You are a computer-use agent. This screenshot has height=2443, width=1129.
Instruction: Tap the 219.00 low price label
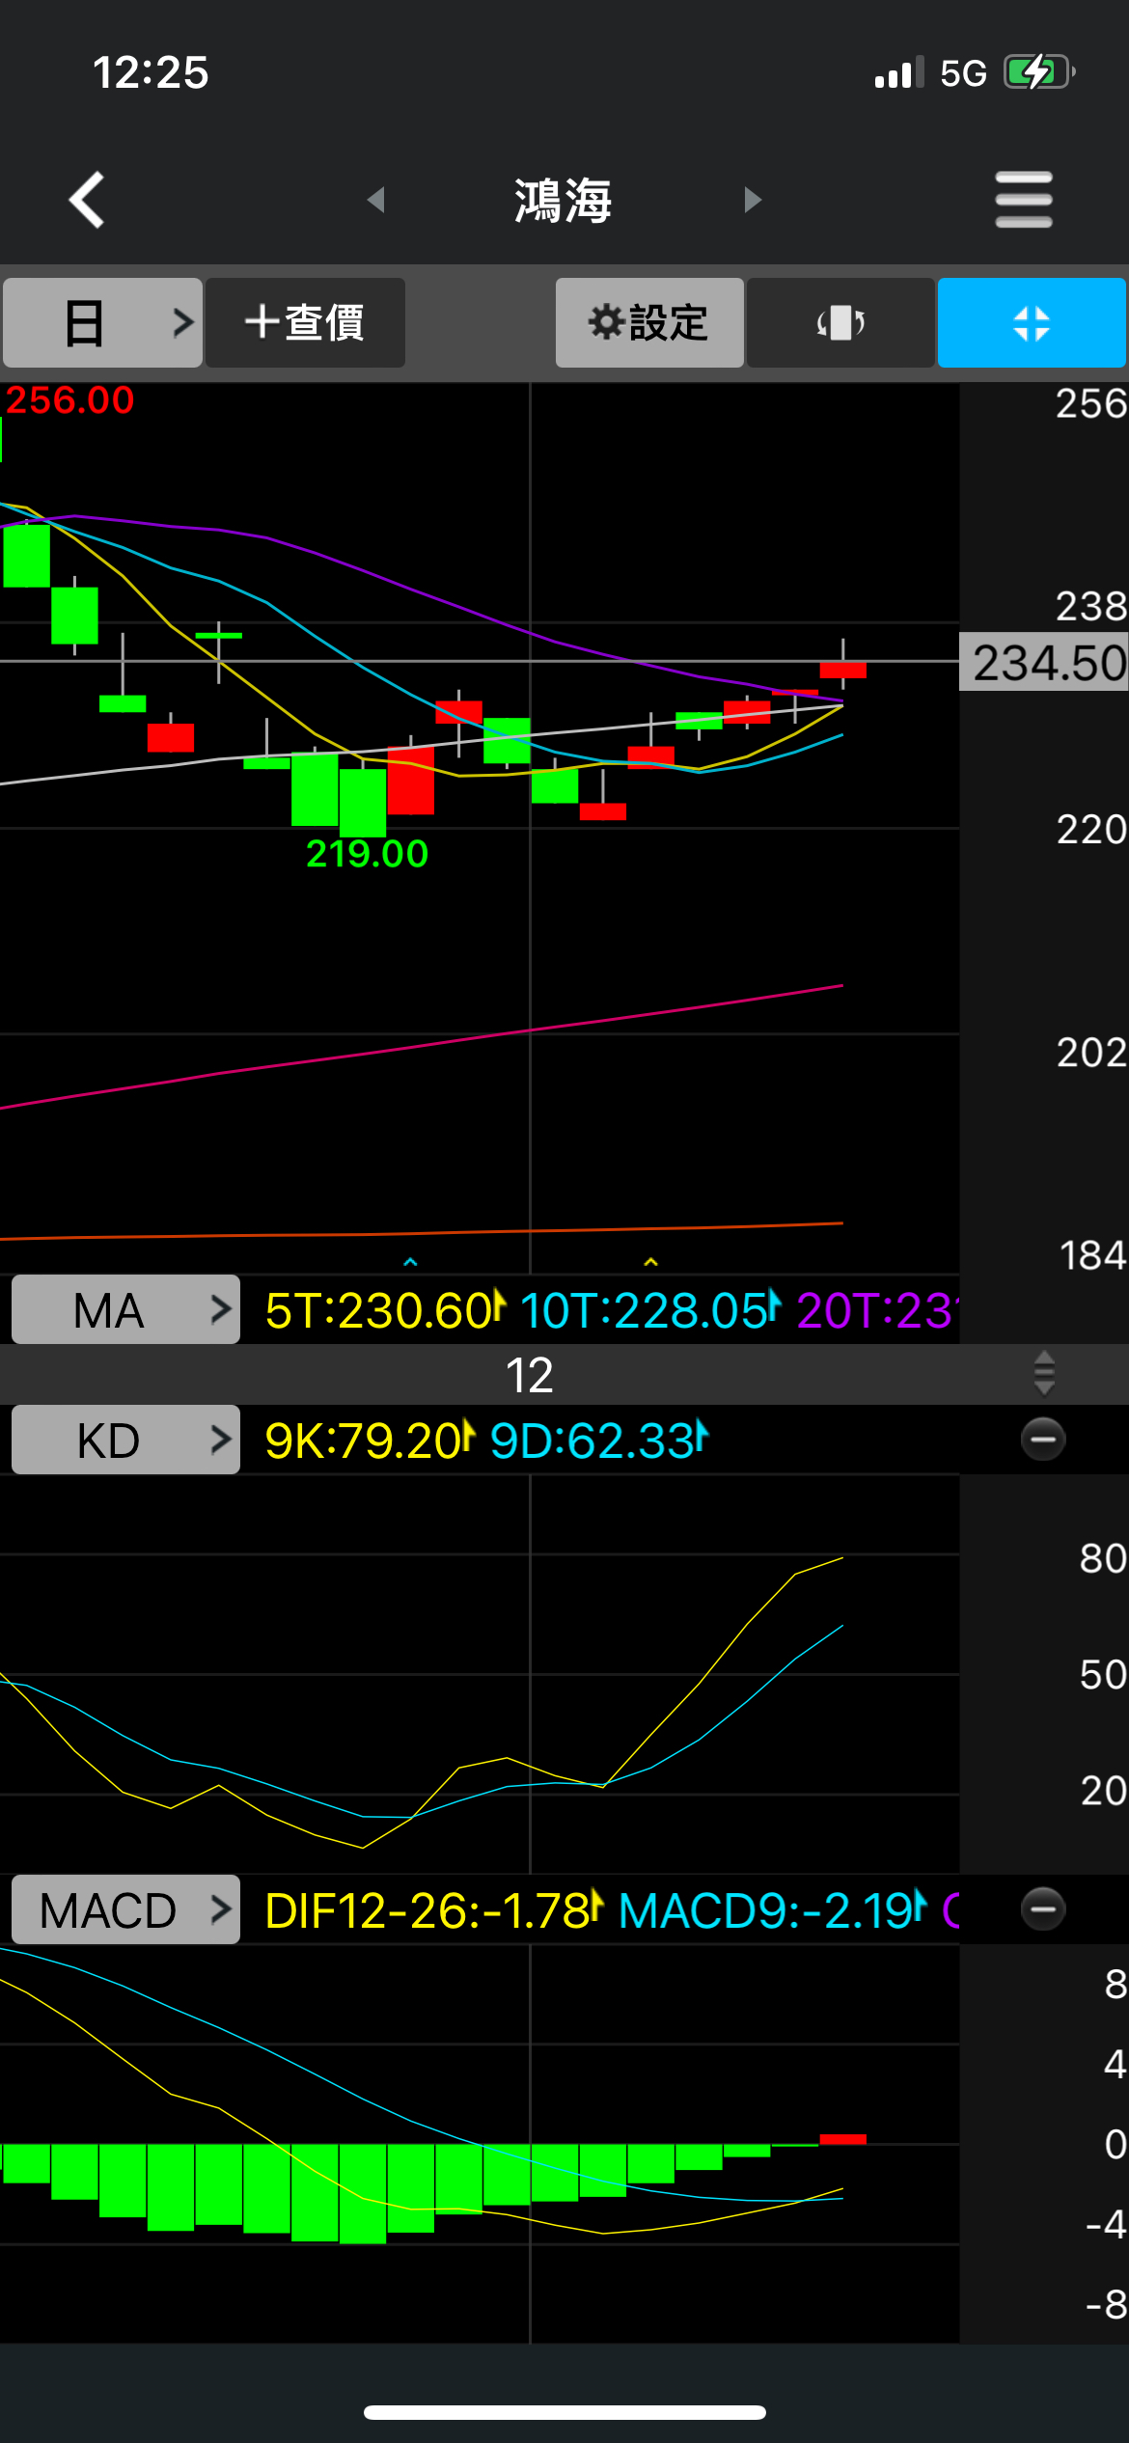point(367,854)
